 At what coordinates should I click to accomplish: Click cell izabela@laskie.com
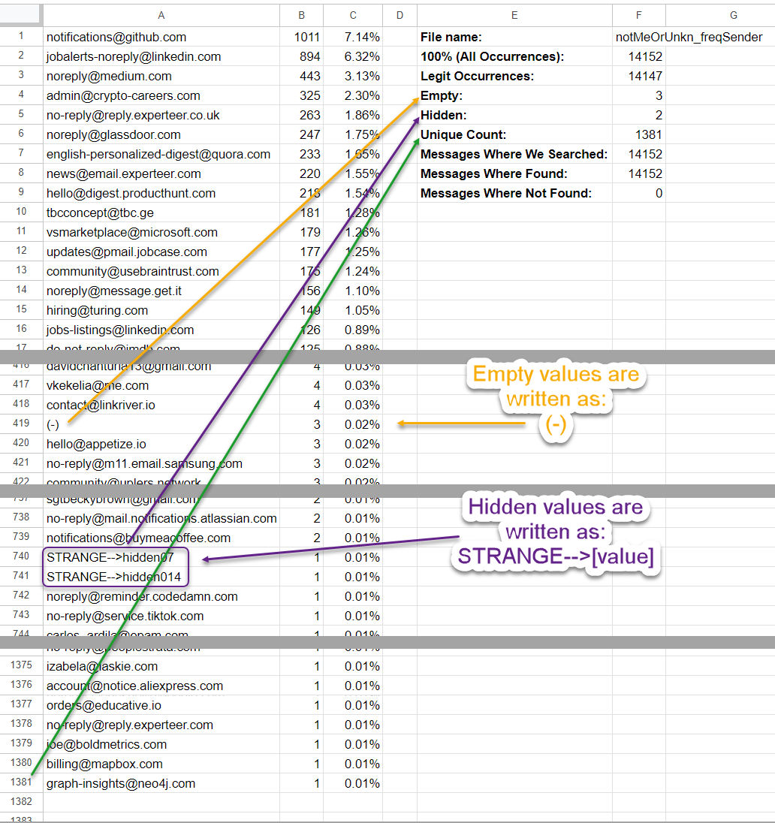pyautogui.click(x=161, y=666)
